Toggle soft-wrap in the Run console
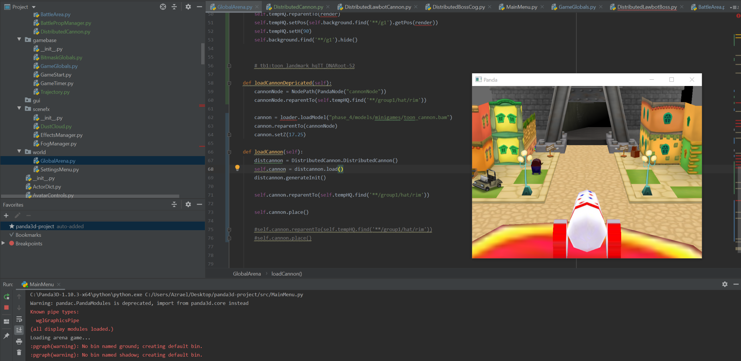 click(19, 319)
